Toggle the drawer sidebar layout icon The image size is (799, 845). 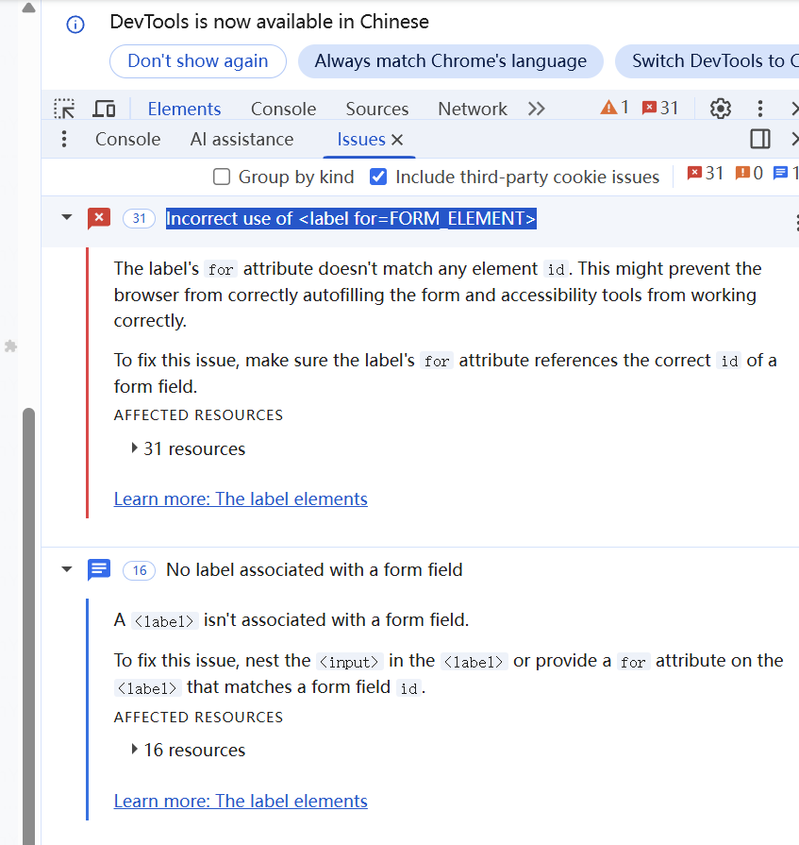(x=760, y=139)
